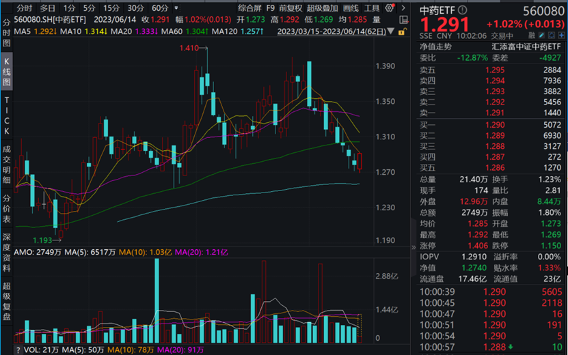Image resolution: width=568 pixels, height=355 pixels.
Task: Click the 卖五 price 1.295
Action: tap(495, 70)
